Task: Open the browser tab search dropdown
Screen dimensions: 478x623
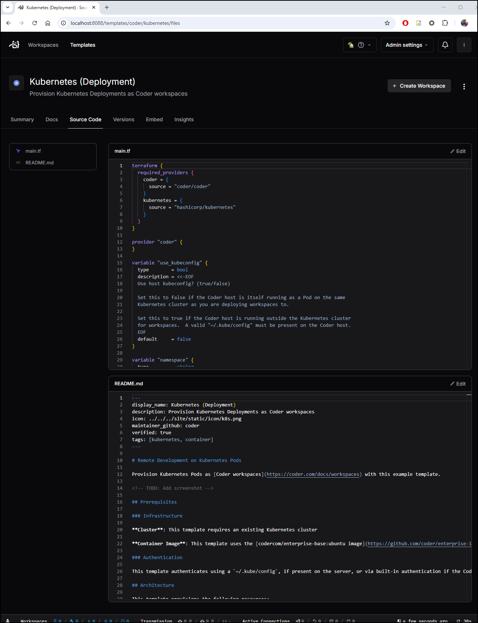Action: click(7, 7)
